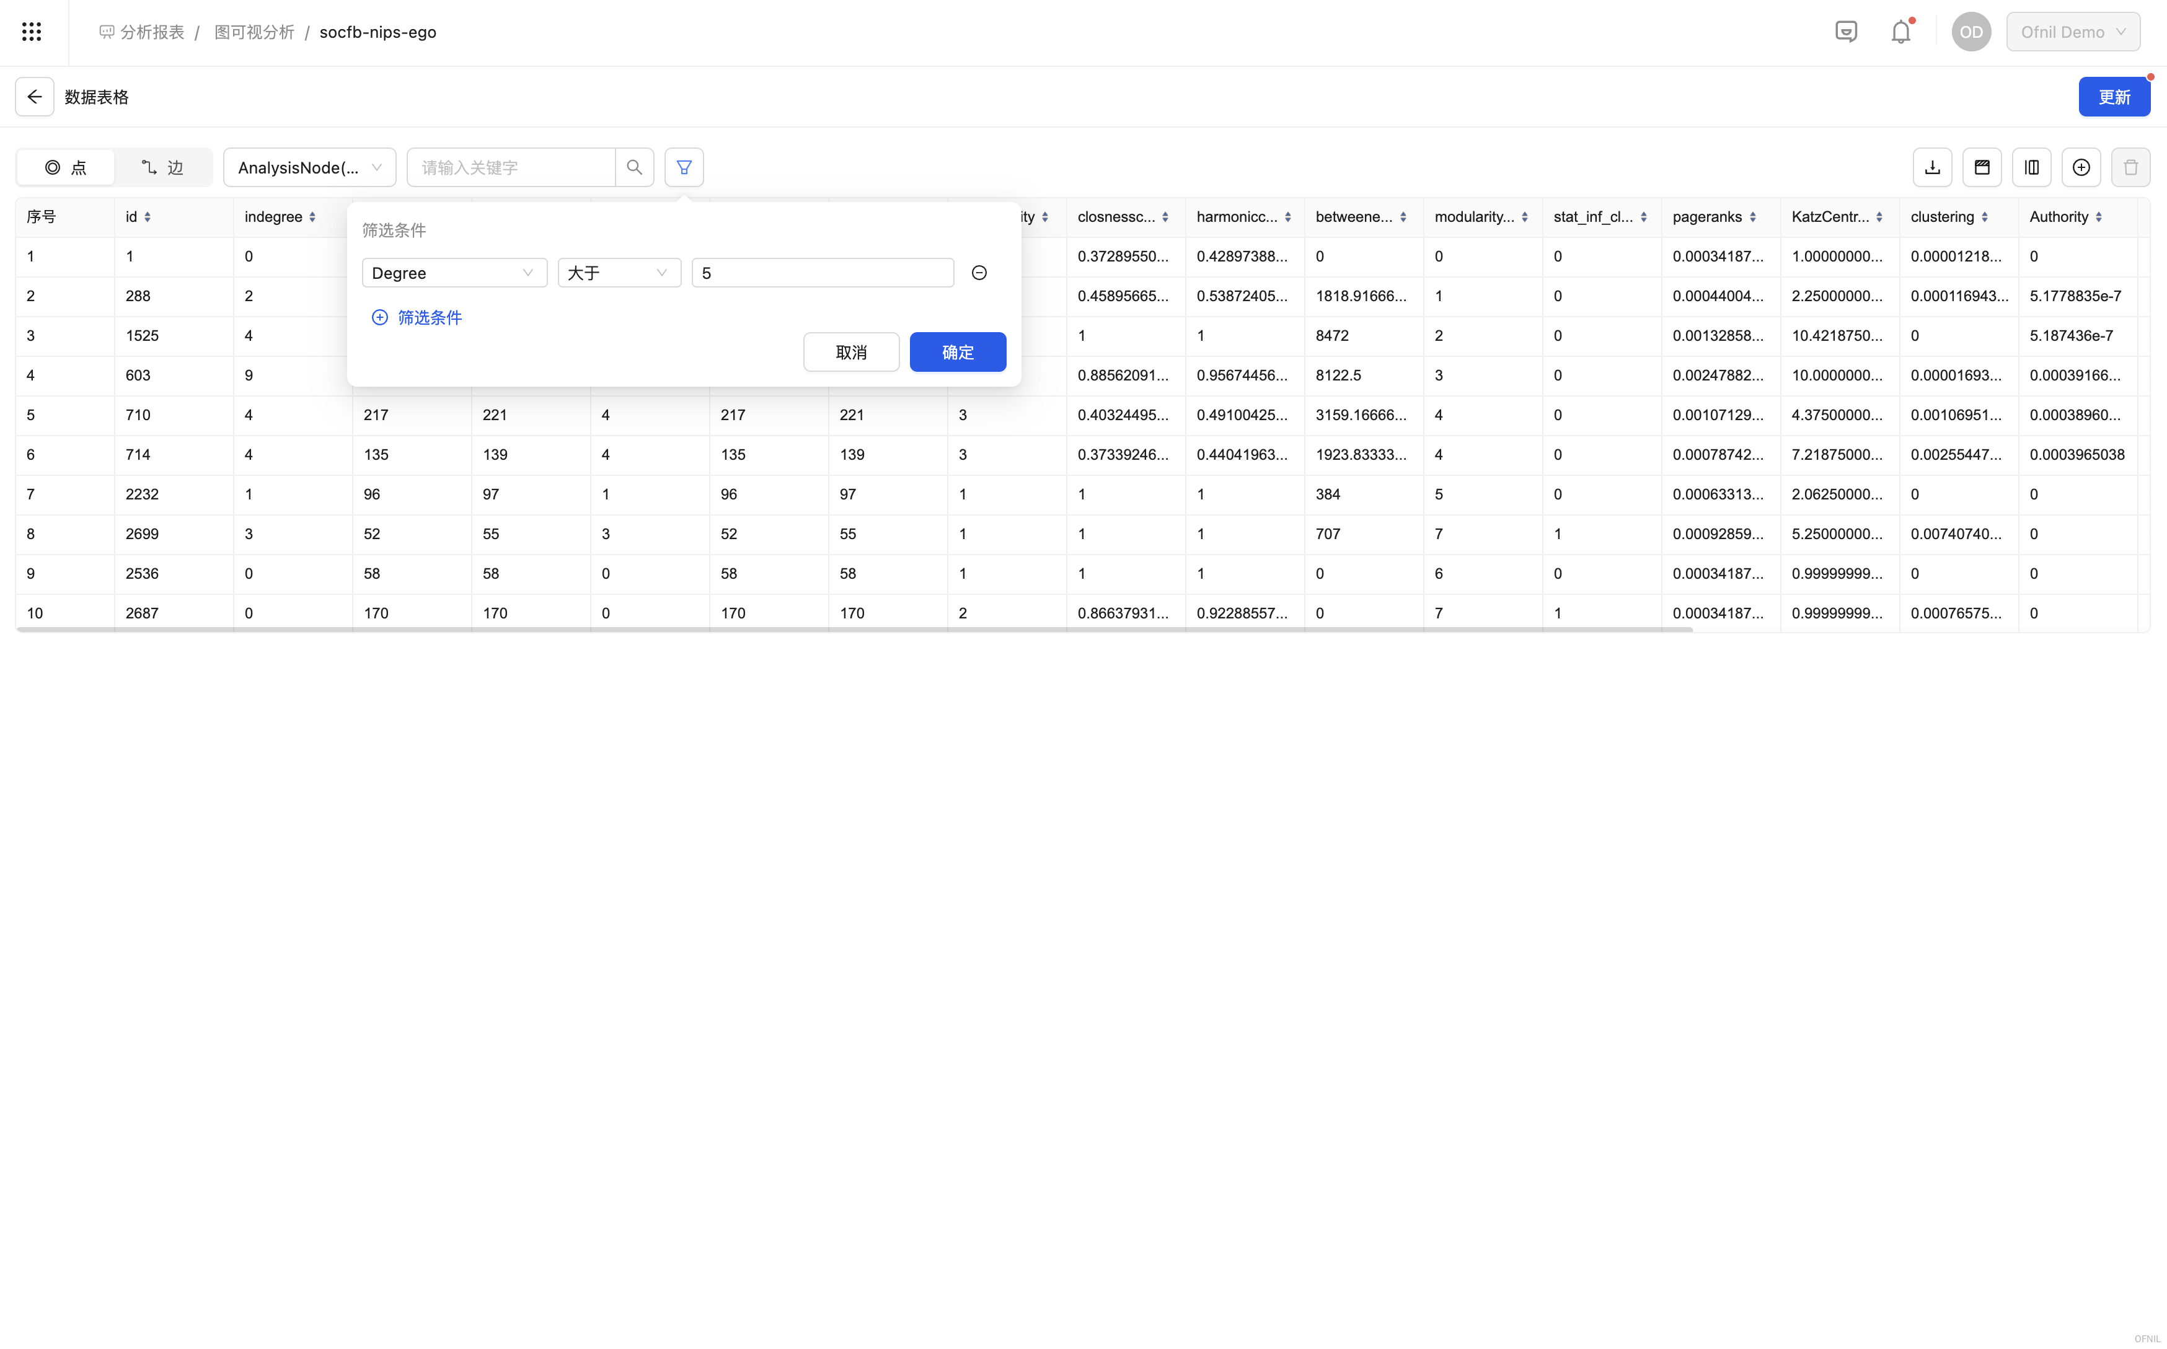The height and width of the screenshot is (1349, 2167).
Task: Click the table layout icon
Action: [1982, 167]
